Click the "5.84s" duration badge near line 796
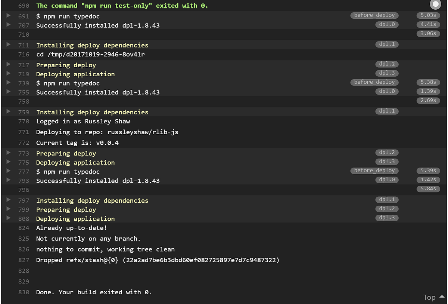Viewport: 448px width, 304px height. [x=428, y=189]
